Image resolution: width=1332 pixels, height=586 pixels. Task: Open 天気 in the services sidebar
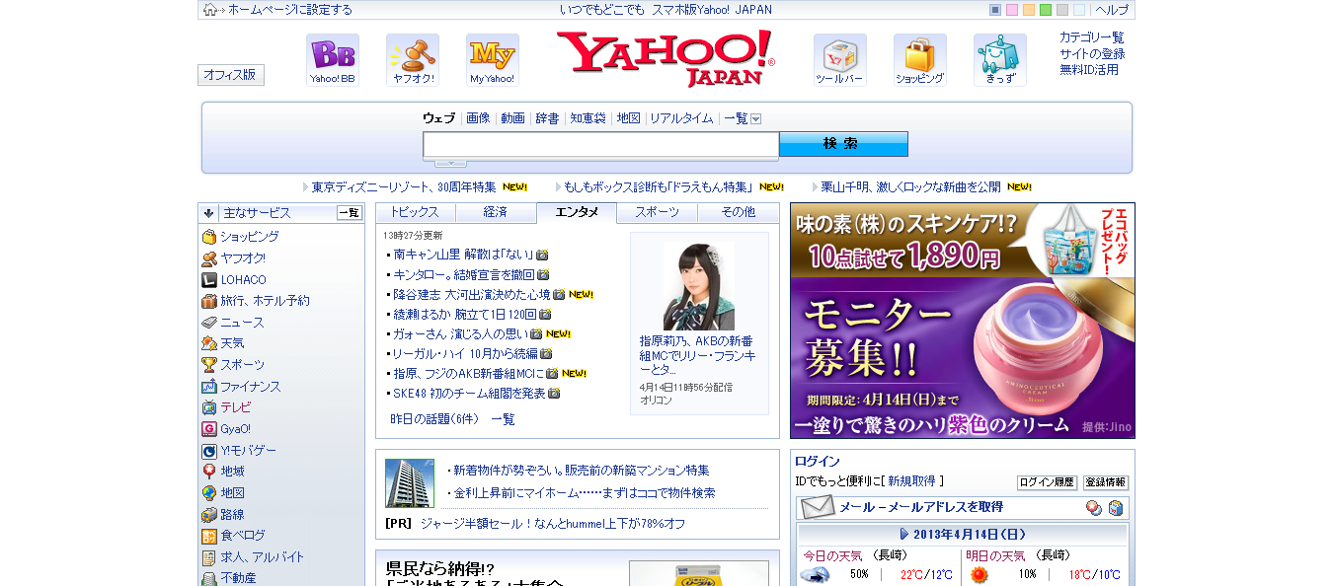click(x=232, y=343)
